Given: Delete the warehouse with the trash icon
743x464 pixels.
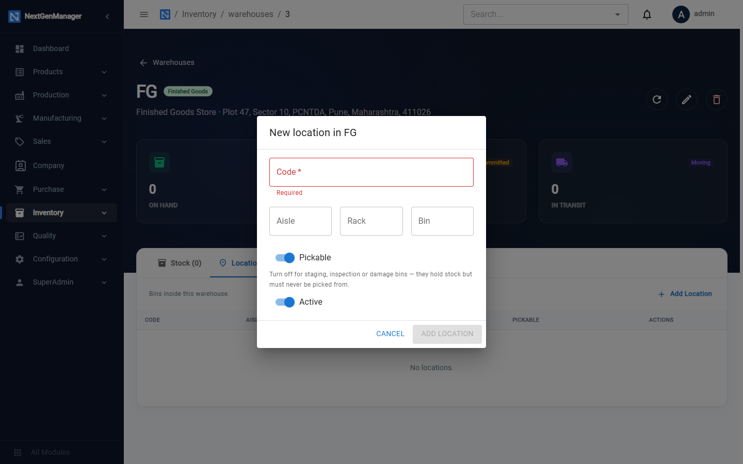Looking at the screenshot, I should tap(717, 100).
